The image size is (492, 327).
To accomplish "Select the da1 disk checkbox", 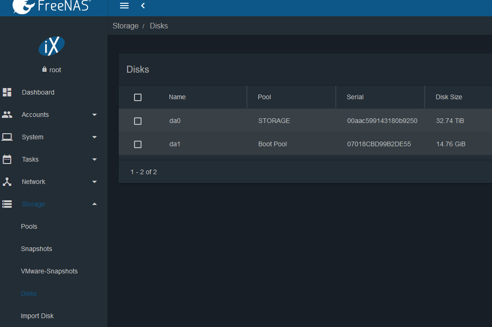I will tap(138, 144).
